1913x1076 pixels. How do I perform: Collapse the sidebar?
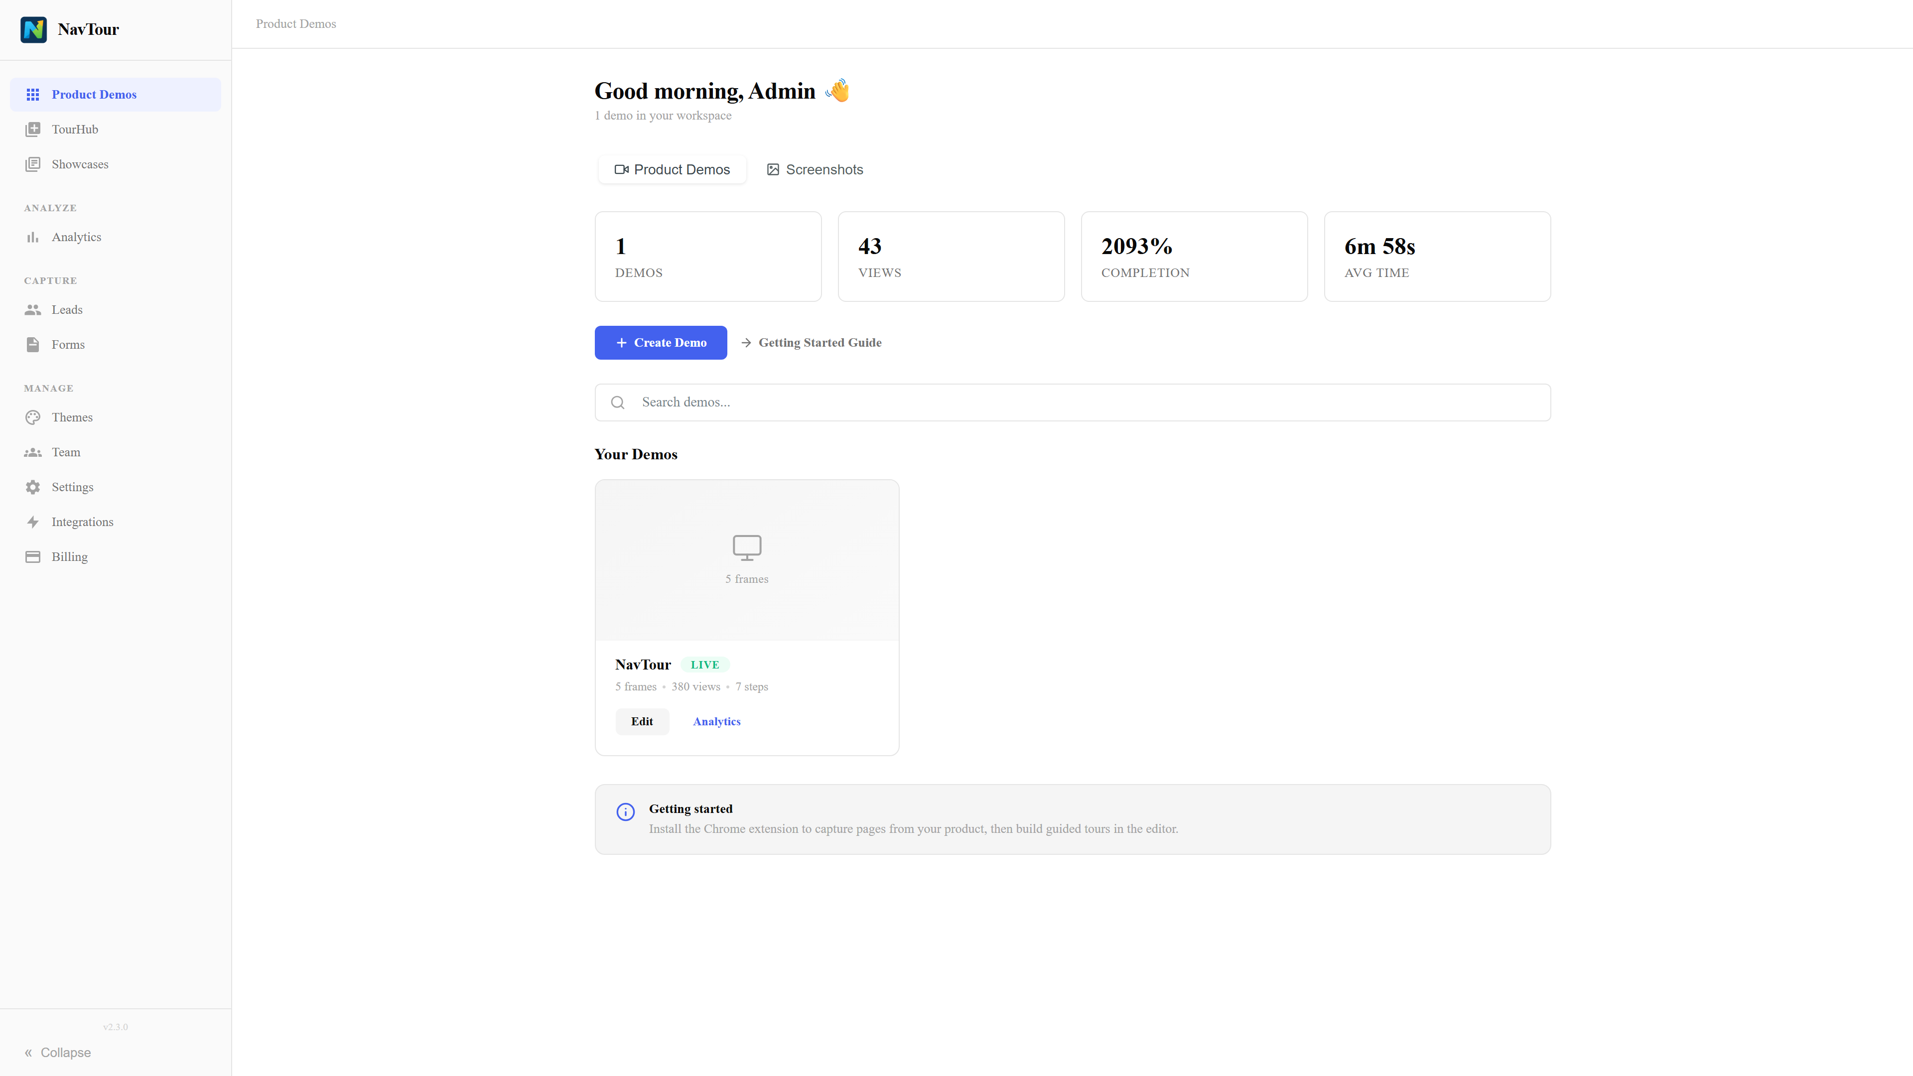coord(58,1052)
